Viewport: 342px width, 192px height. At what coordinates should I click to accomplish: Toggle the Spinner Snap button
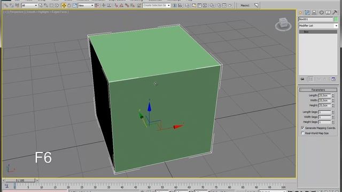pyautogui.click(x=133, y=5)
